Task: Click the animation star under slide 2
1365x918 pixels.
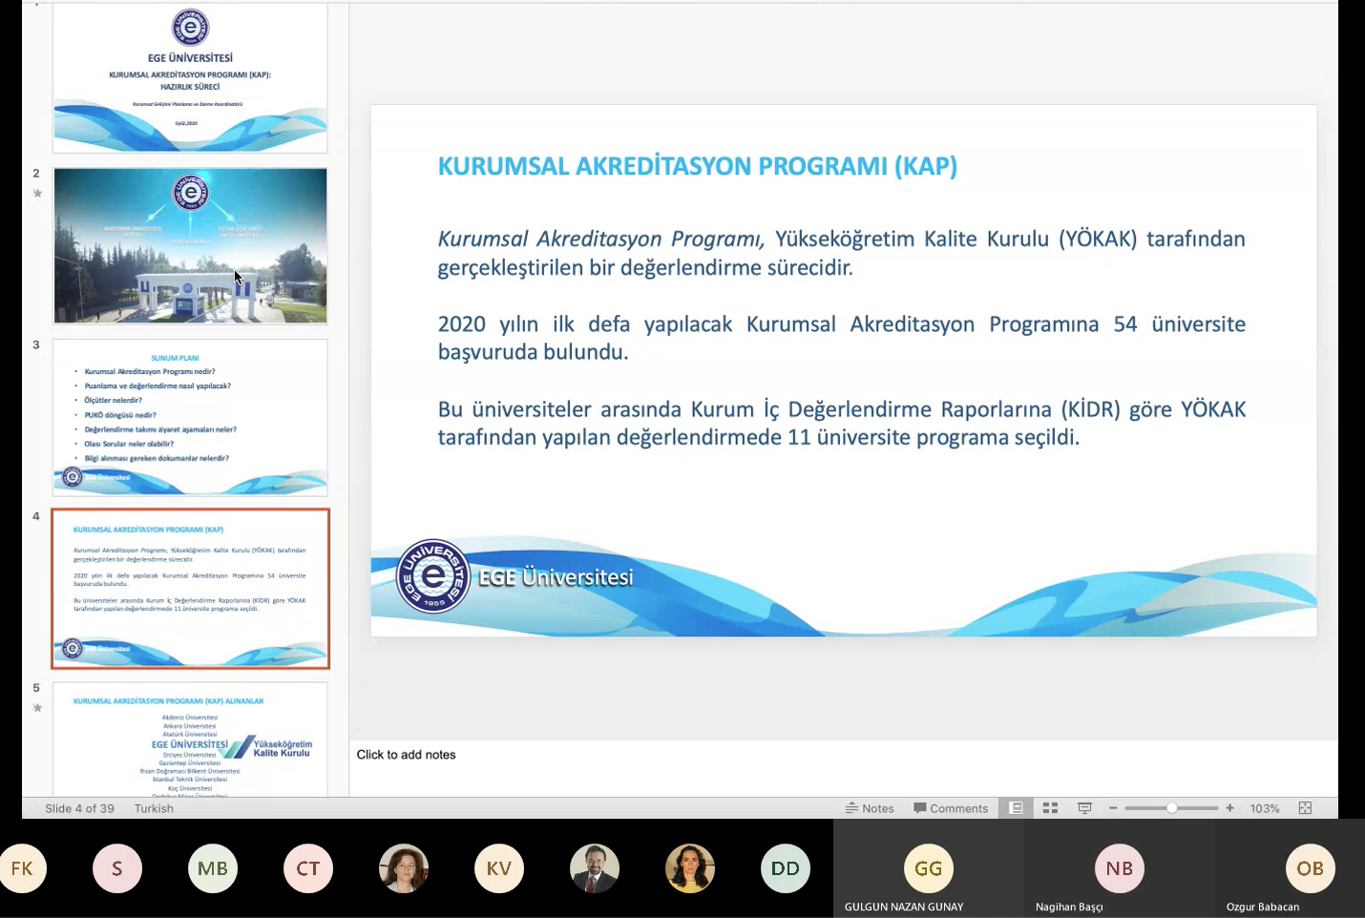Action: [37, 193]
